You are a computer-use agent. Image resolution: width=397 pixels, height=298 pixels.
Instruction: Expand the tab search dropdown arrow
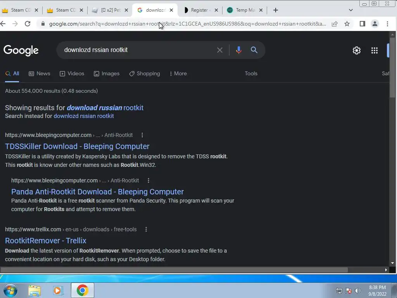350,10
